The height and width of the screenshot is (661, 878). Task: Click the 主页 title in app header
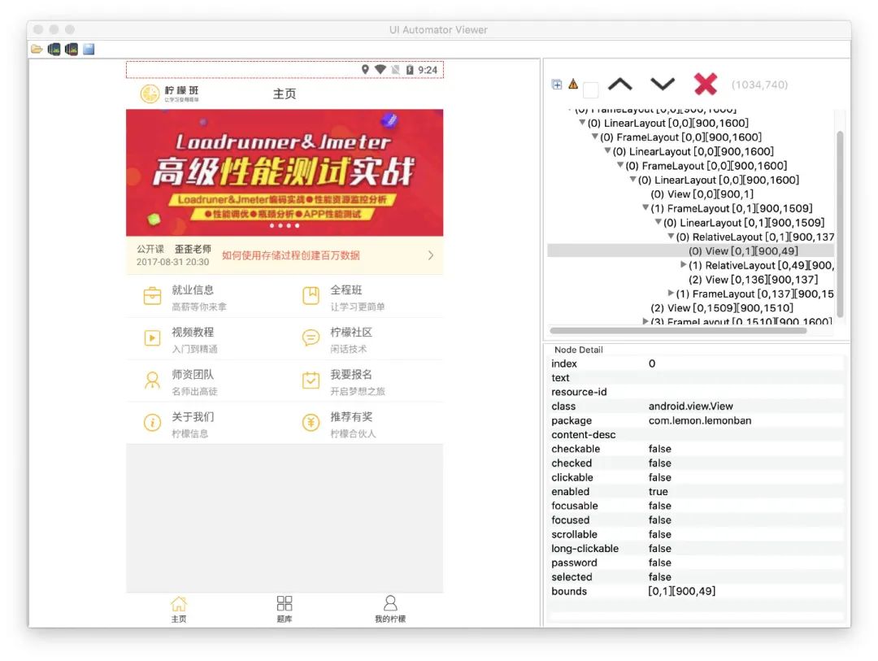pos(285,94)
